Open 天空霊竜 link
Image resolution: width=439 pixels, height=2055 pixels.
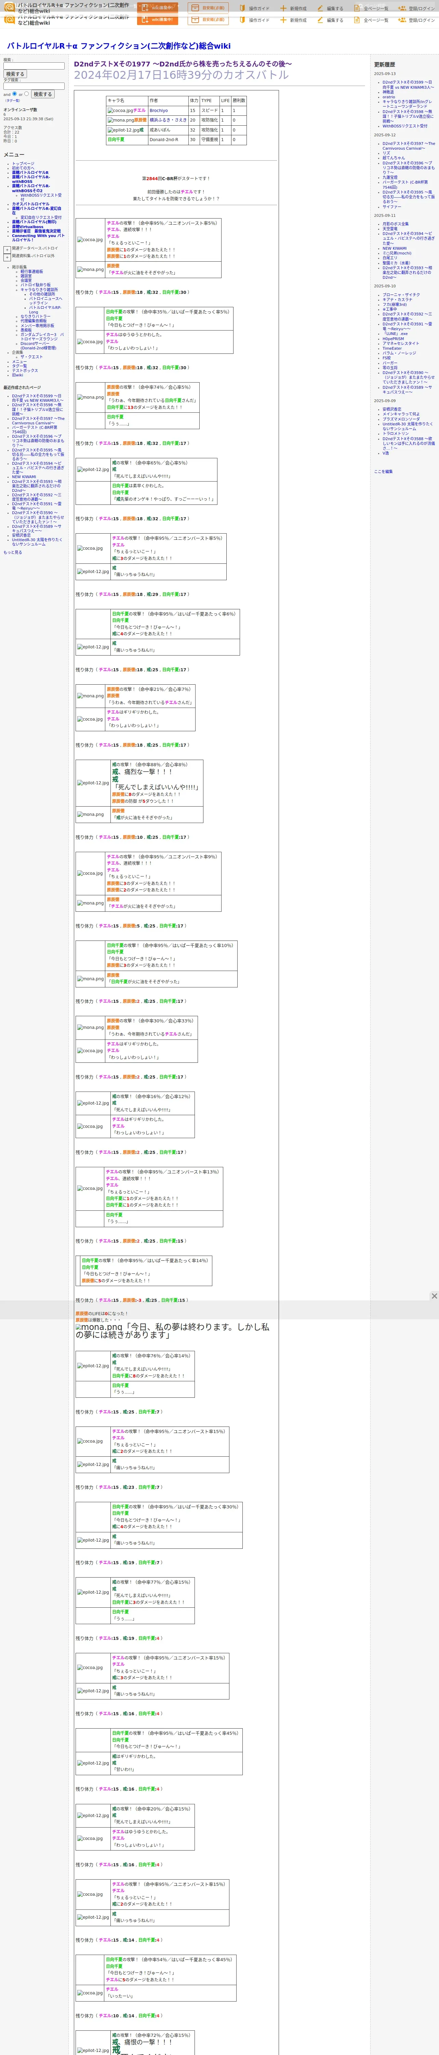390,229
